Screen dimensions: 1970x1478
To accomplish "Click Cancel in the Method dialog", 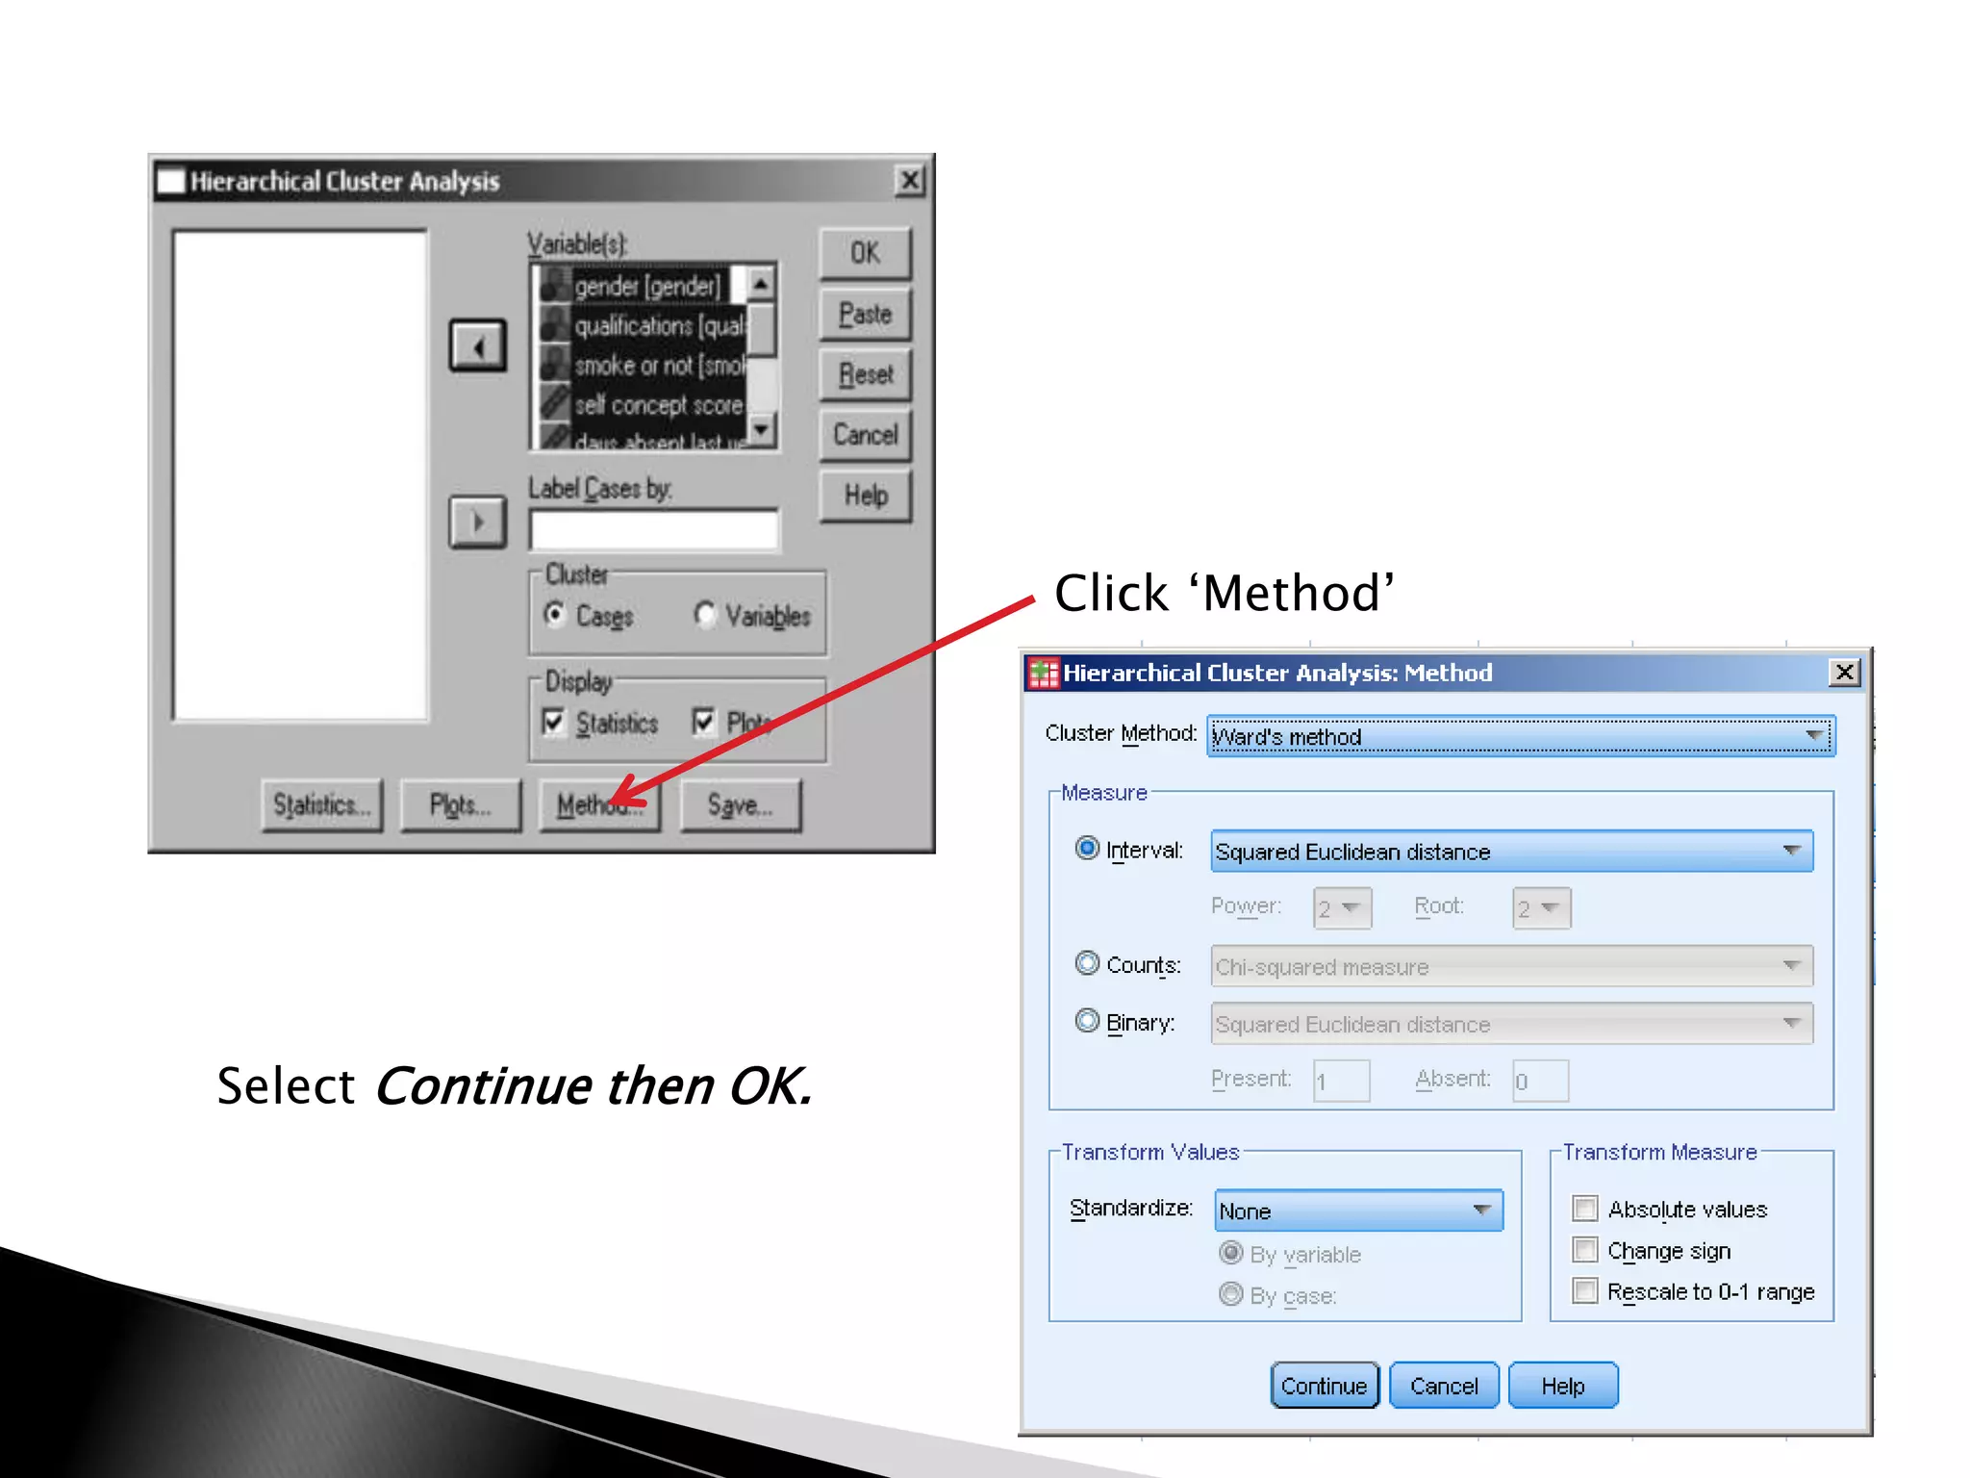I will (1444, 1386).
